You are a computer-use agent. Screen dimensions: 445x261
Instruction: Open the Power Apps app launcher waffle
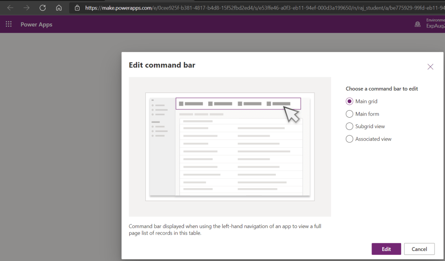point(9,24)
